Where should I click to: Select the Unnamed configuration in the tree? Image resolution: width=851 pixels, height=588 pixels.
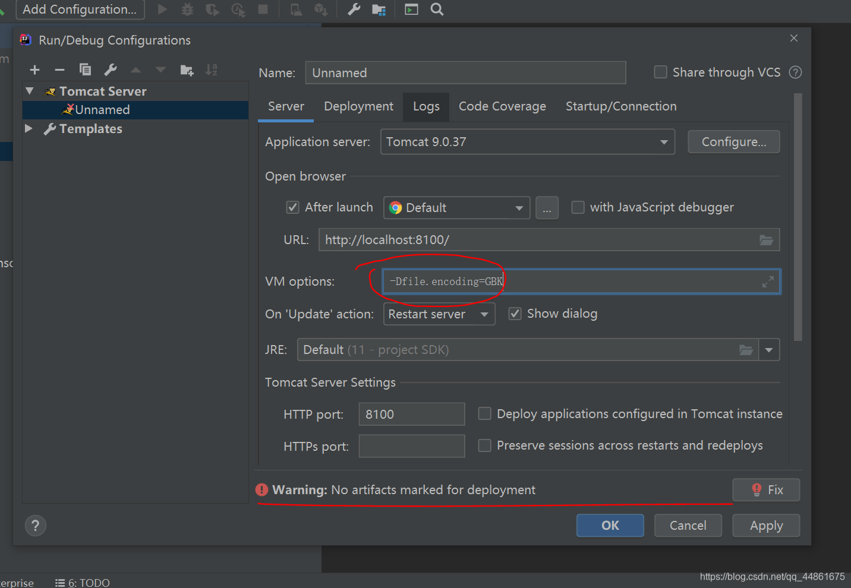135,110
